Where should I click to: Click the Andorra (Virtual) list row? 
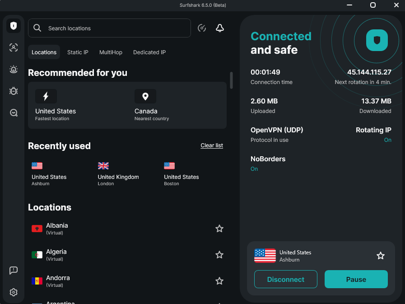127,281
